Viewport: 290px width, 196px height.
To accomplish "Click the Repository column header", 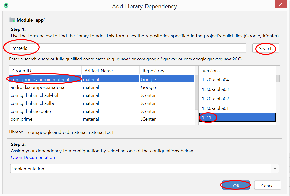I will tap(167, 71).
